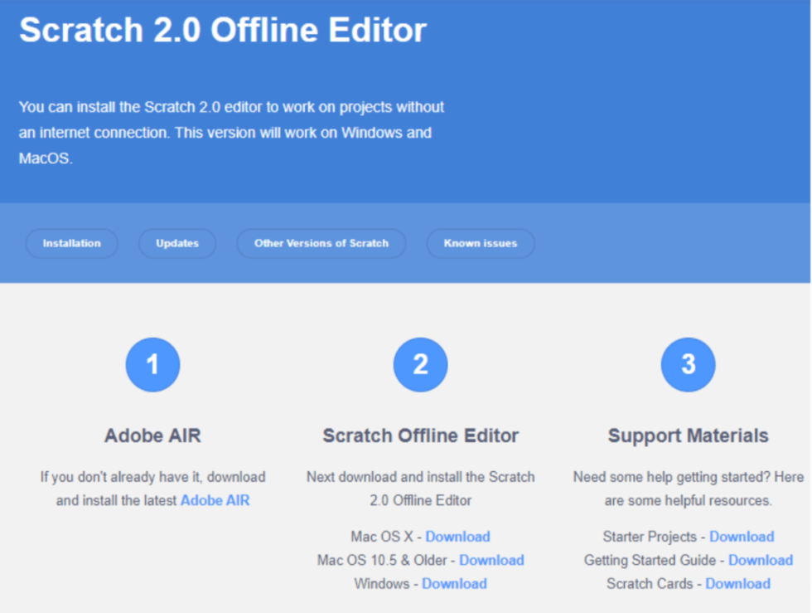View Other Versions of Scratch
The image size is (812, 613).
point(321,243)
